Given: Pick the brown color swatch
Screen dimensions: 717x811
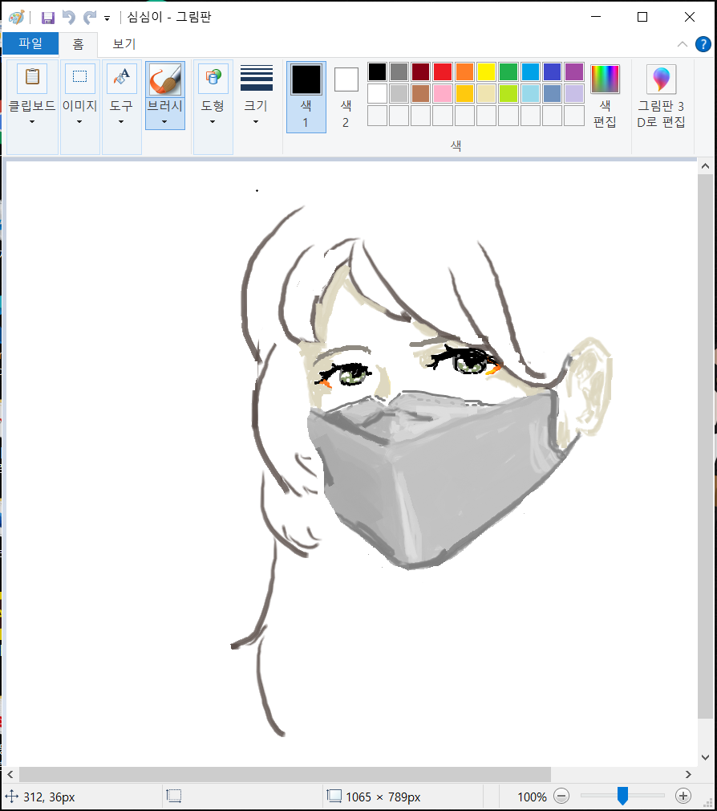Looking at the screenshot, I should [x=421, y=94].
